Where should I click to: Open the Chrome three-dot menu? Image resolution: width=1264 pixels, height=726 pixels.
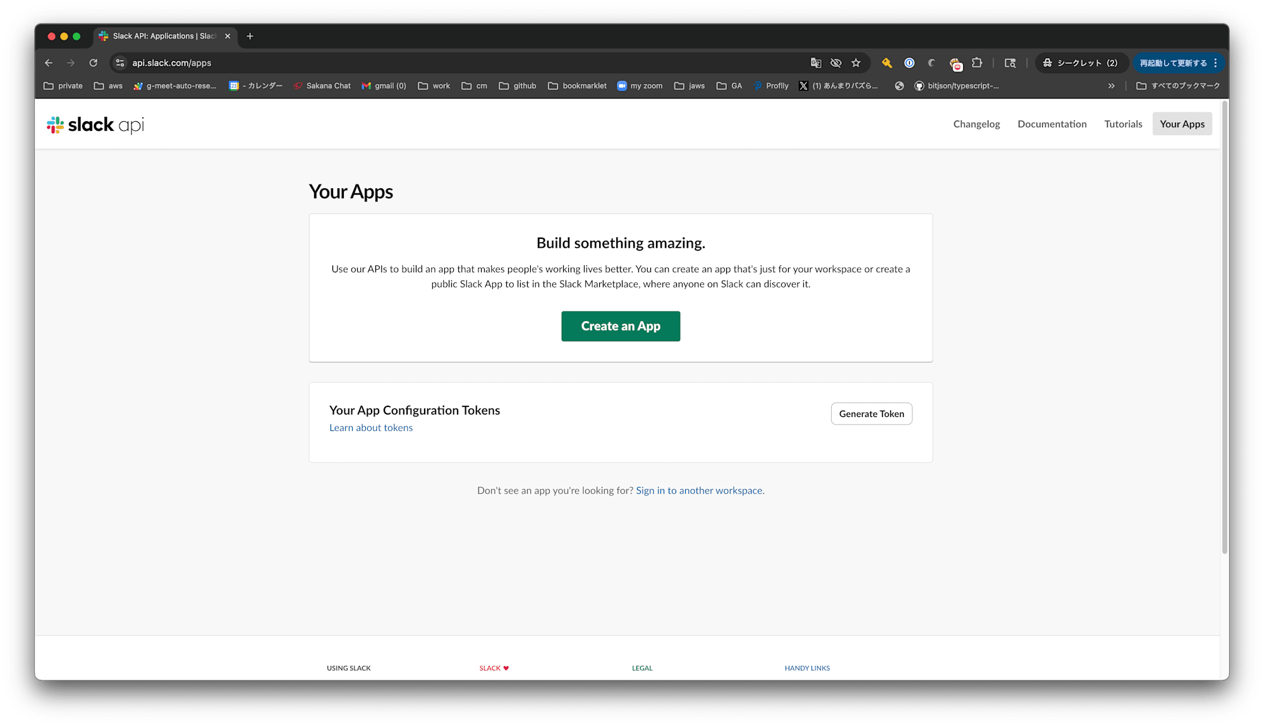tap(1215, 63)
